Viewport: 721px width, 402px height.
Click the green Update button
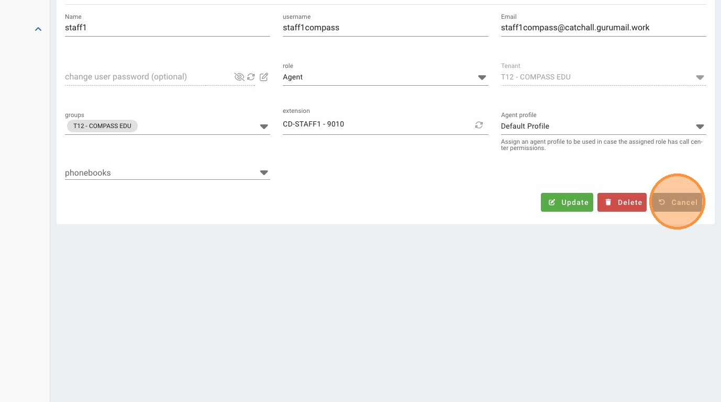click(x=567, y=202)
